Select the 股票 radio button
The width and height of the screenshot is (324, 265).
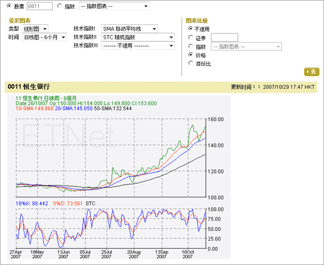pyautogui.click(x=9, y=6)
